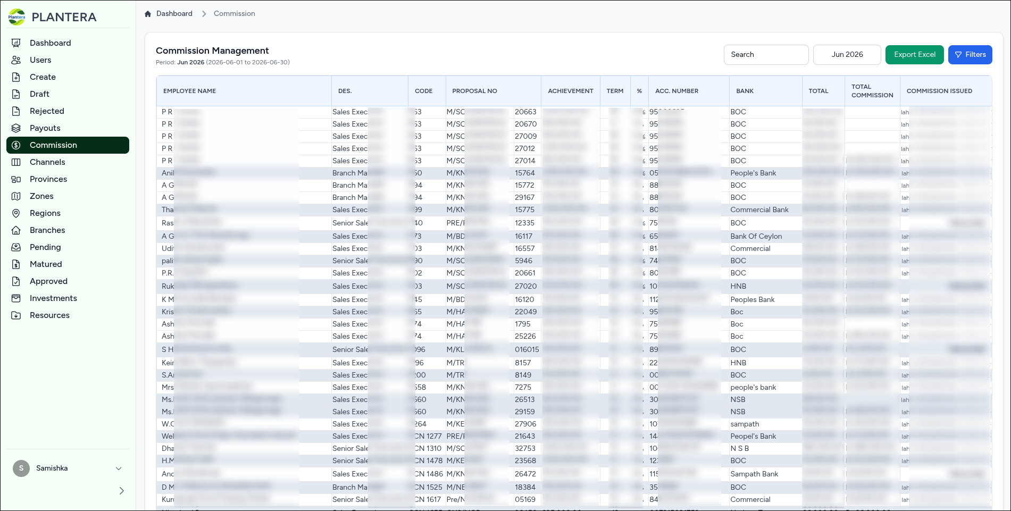Viewport: 1011px width, 511px height.
Task: Click the Branches home icon
Action: click(x=16, y=230)
